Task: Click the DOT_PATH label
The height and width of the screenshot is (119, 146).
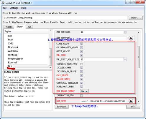Action: coord(61,101)
